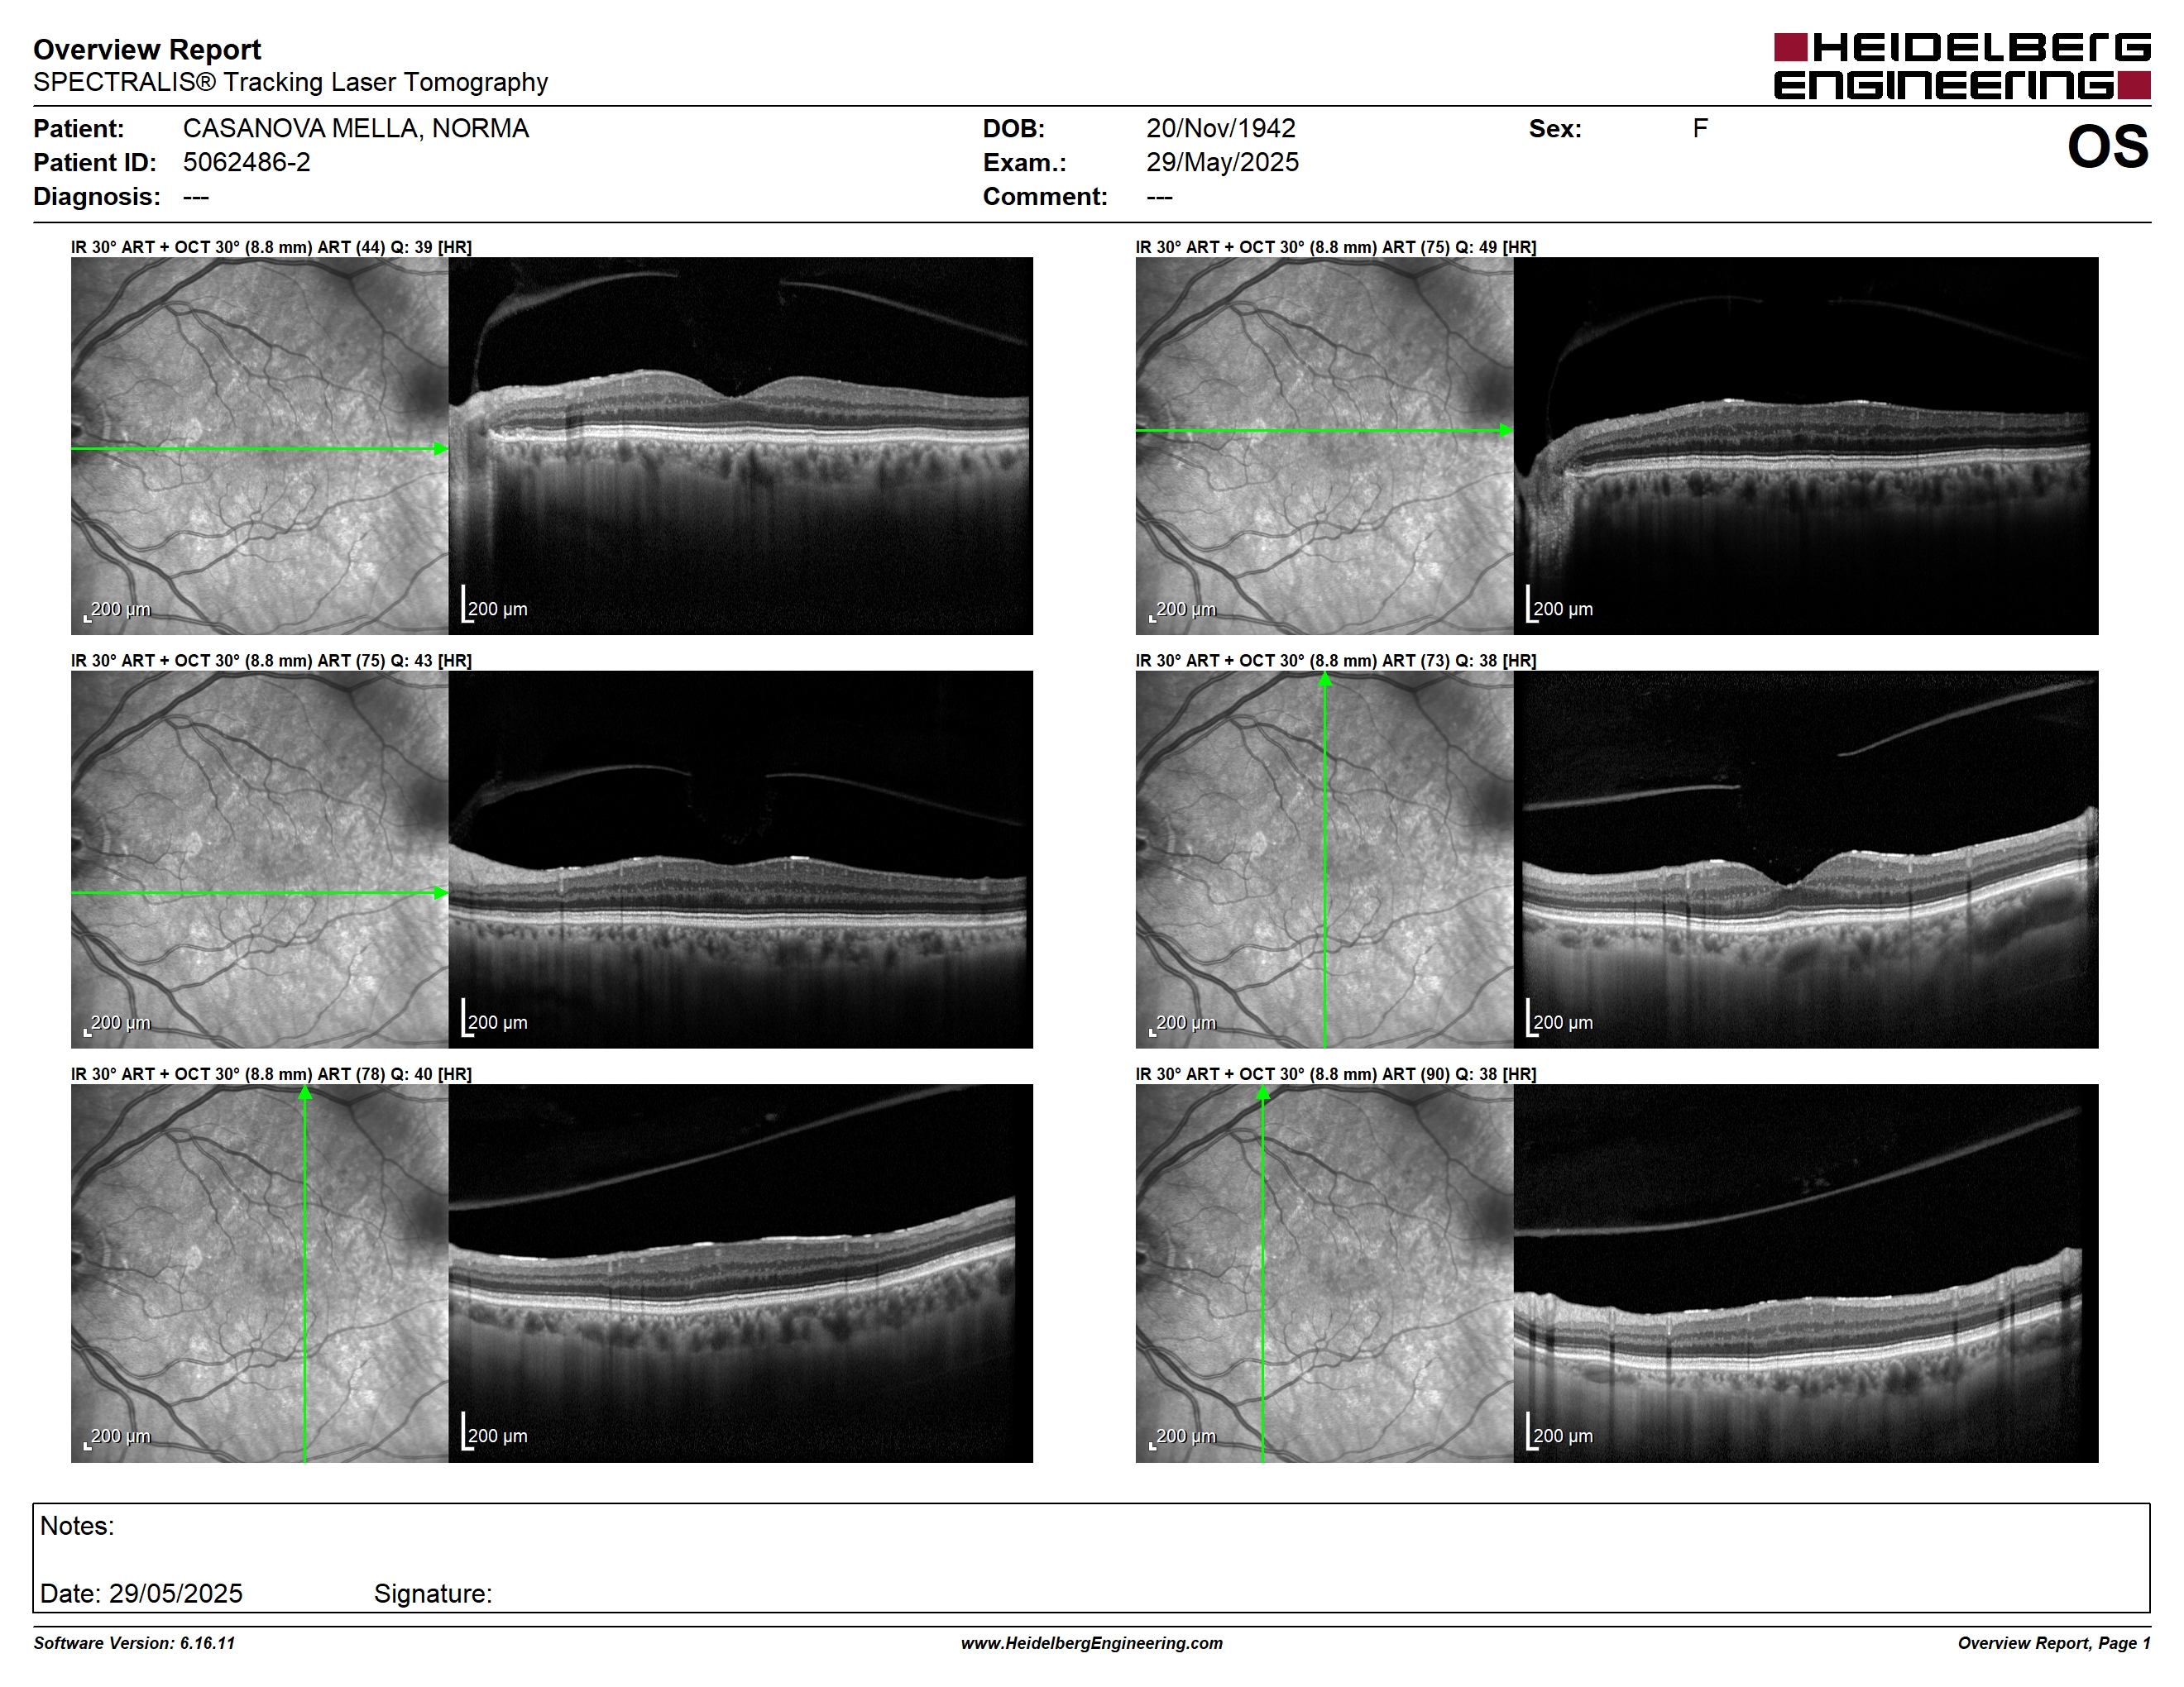The image size is (2184, 1687).
Task: Click the IR fundus image of scan Q: 49
Action: [x=1324, y=446]
